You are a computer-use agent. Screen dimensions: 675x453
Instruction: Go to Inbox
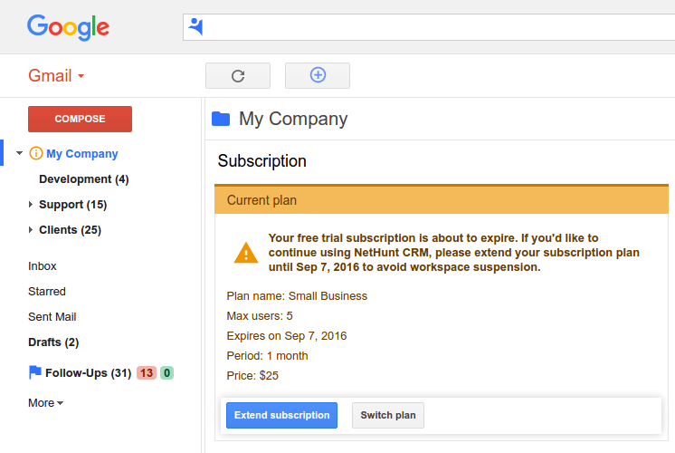click(x=43, y=266)
